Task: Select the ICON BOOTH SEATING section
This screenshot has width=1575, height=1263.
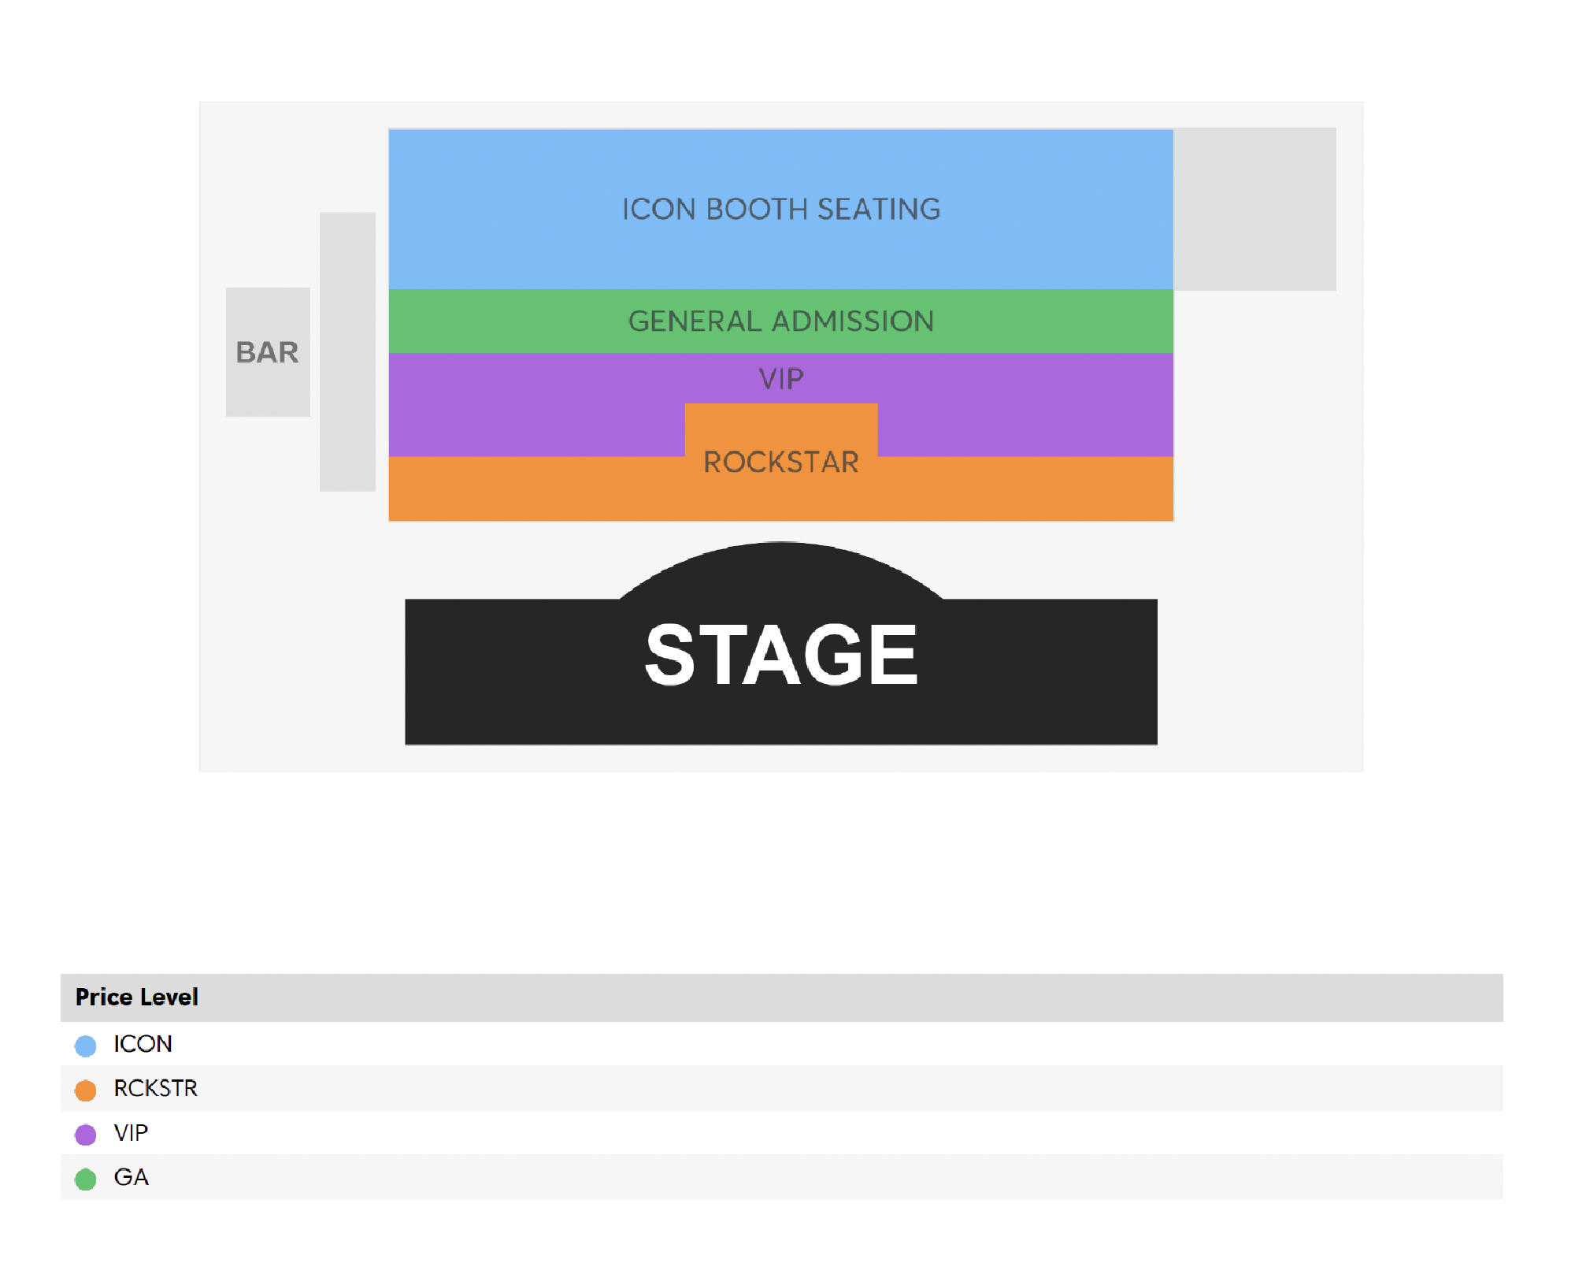Action: point(780,209)
